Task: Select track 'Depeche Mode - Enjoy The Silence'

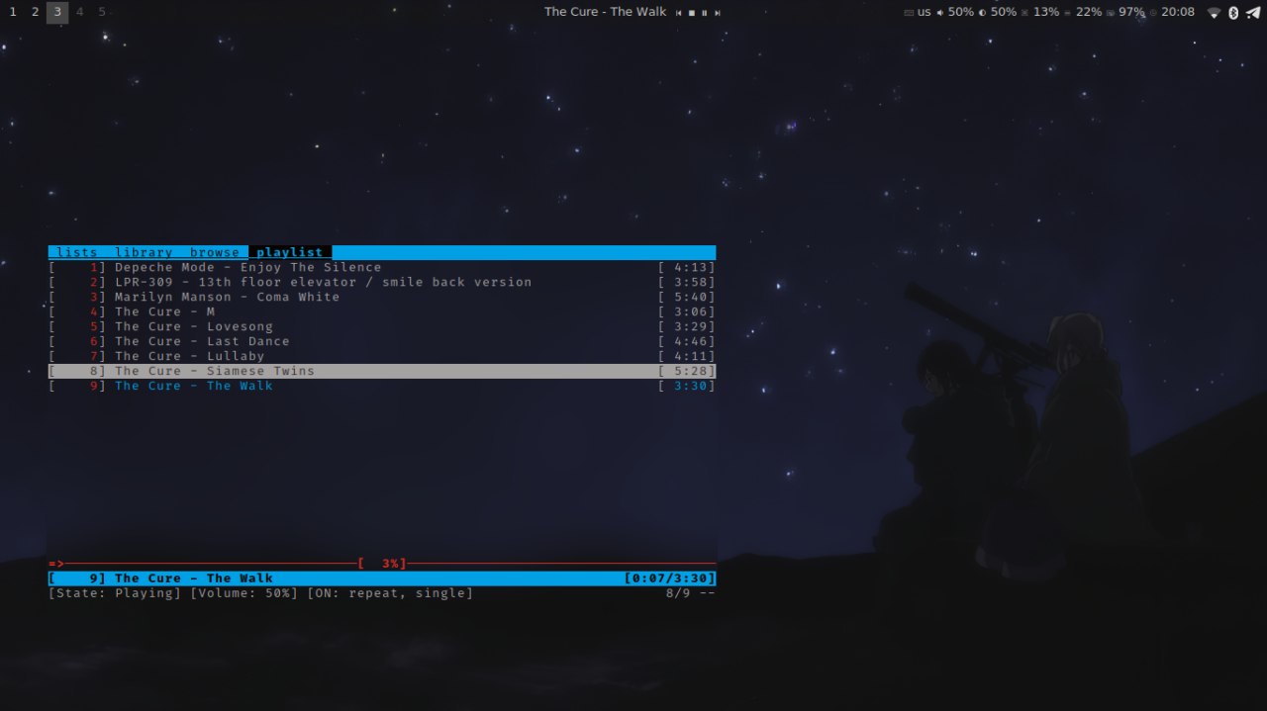Action: click(x=381, y=267)
